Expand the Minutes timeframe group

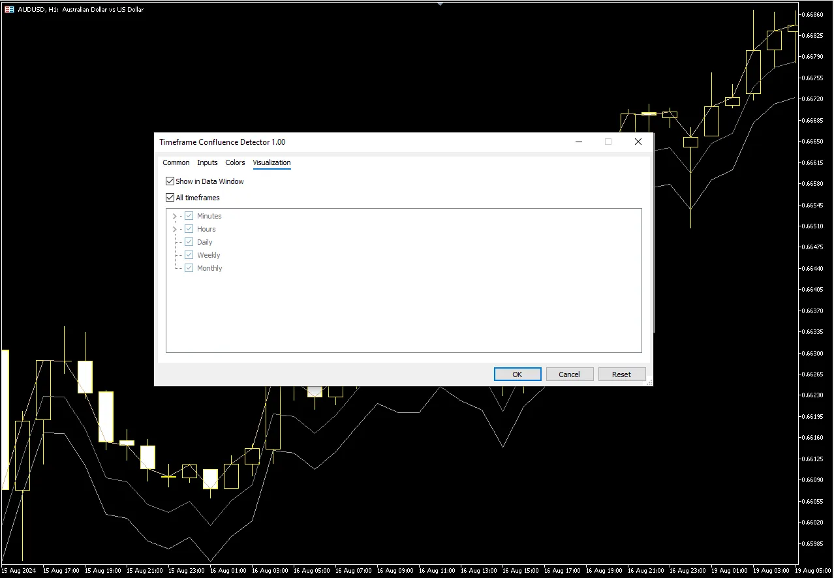click(x=174, y=216)
